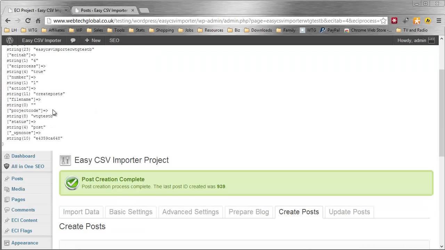
Task: Open the Resources bookmarks folder
Action: point(210,30)
